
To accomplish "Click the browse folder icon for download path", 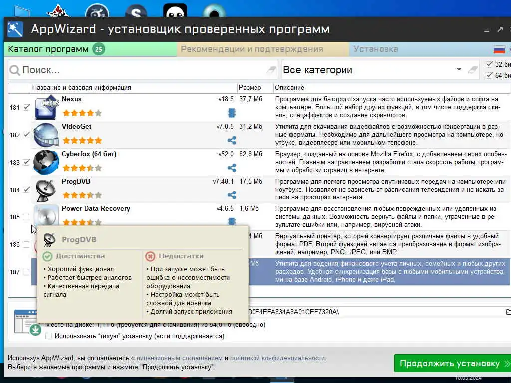I will [508, 312].
